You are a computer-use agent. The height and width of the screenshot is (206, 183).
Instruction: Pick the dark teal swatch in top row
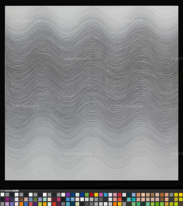coord(129,195)
